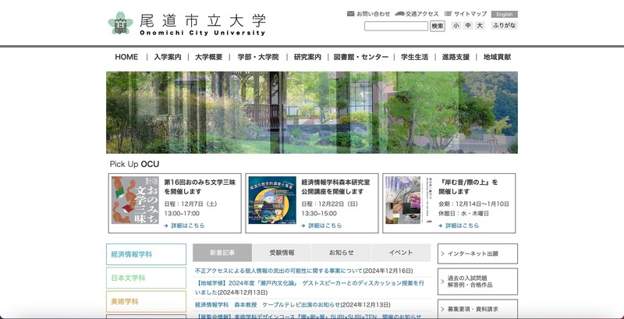
Task: Open the 学部・大学院 navigation menu
Action: pos(257,58)
